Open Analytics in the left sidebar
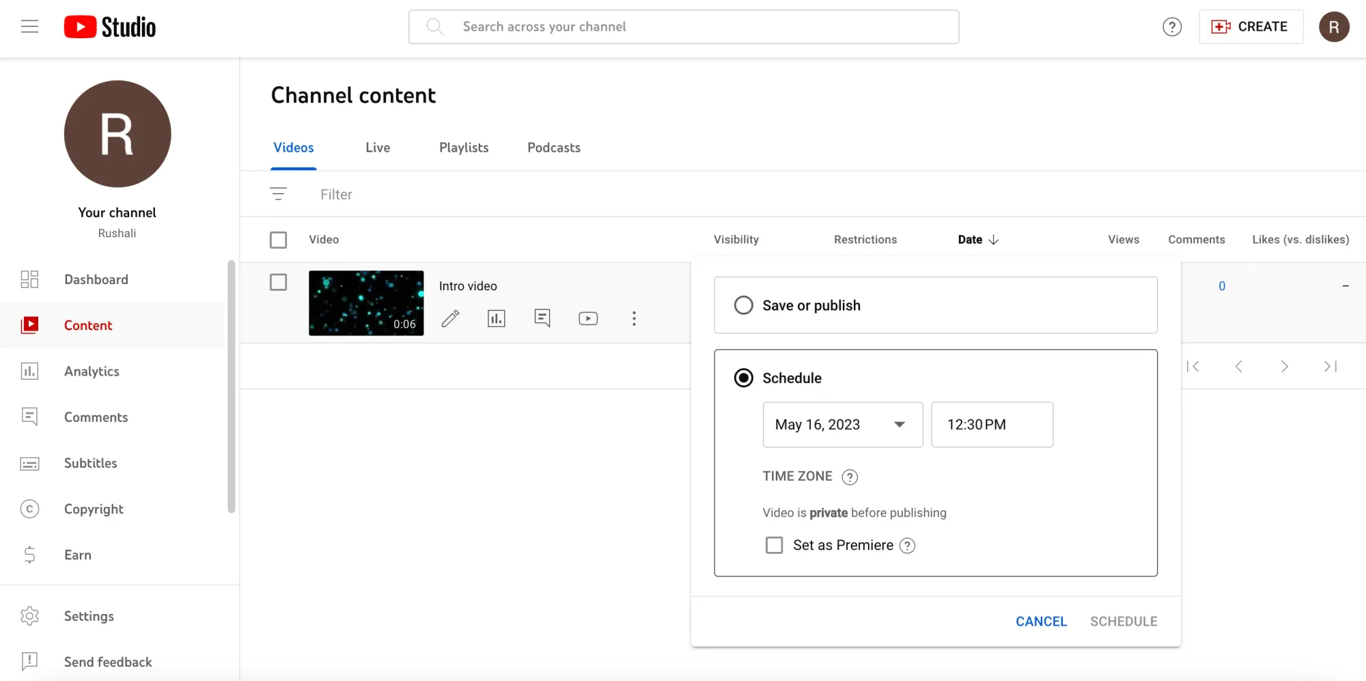1366x681 pixels. (92, 372)
